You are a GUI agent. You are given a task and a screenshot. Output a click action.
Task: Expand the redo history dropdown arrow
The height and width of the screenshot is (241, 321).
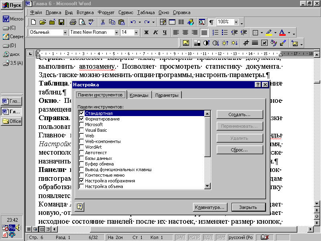tap(153, 22)
